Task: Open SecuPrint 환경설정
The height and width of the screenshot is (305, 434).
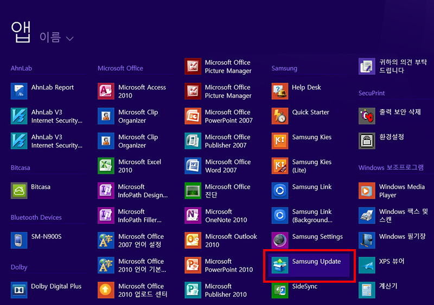Action: (x=381, y=141)
